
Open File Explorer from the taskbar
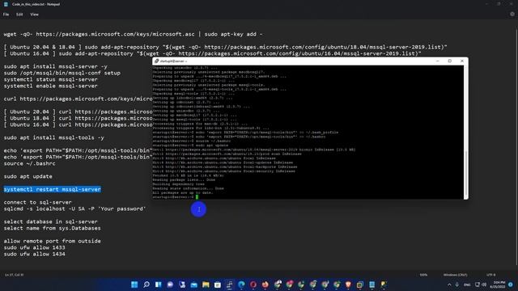point(206,285)
